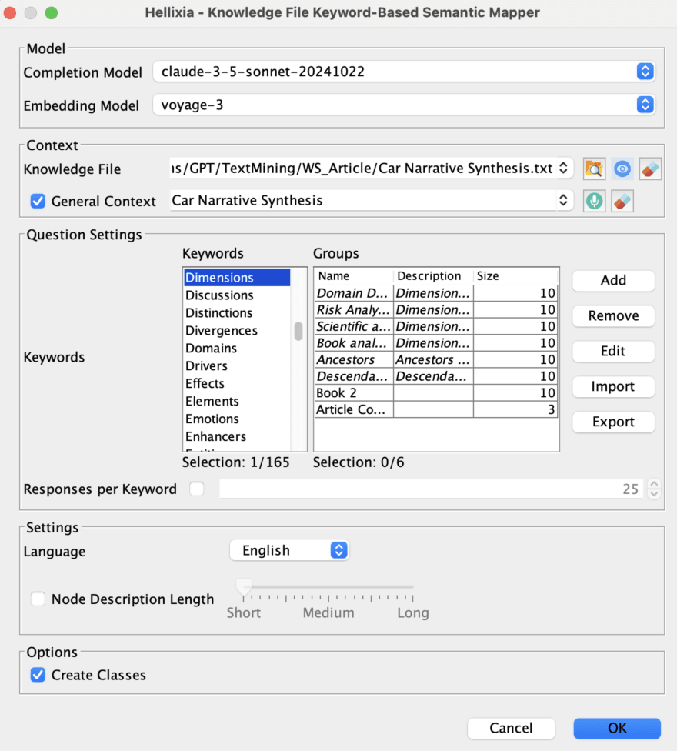Open the browse-for-file icon beside Knowledge File

tap(594, 169)
